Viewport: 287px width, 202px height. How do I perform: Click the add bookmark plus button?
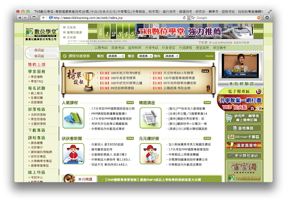coord(43,18)
